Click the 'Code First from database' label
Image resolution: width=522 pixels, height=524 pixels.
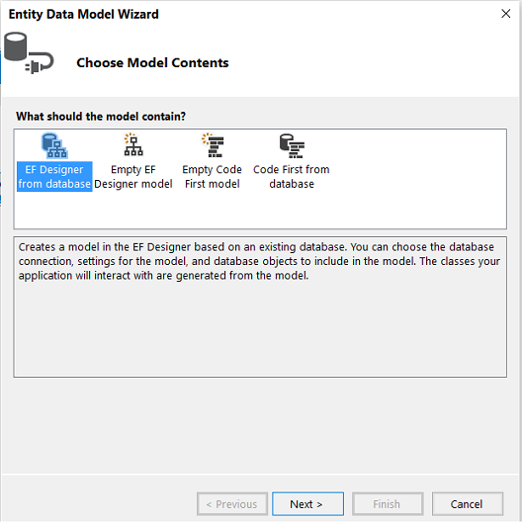click(x=292, y=176)
